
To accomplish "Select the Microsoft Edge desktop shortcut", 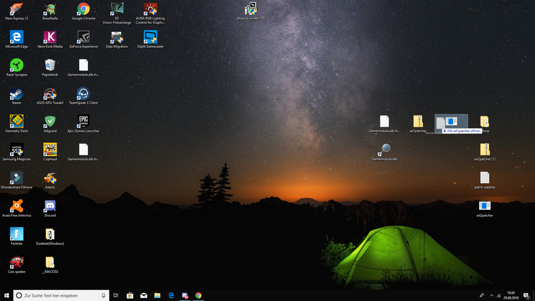I will 17,40.
